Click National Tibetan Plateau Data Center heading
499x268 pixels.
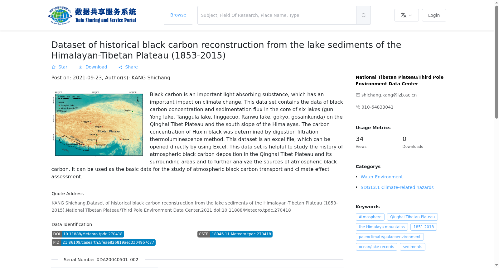point(400,80)
